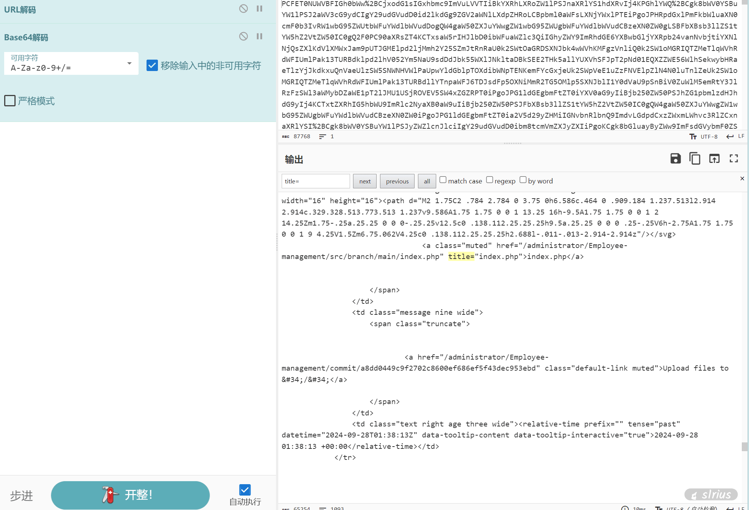
Task: Pause at the URL解码 breakpoint icon
Action: click(260, 8)
